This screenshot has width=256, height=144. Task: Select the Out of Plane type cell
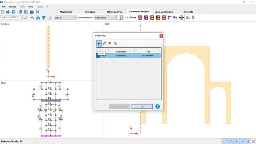tap(148, 56)
